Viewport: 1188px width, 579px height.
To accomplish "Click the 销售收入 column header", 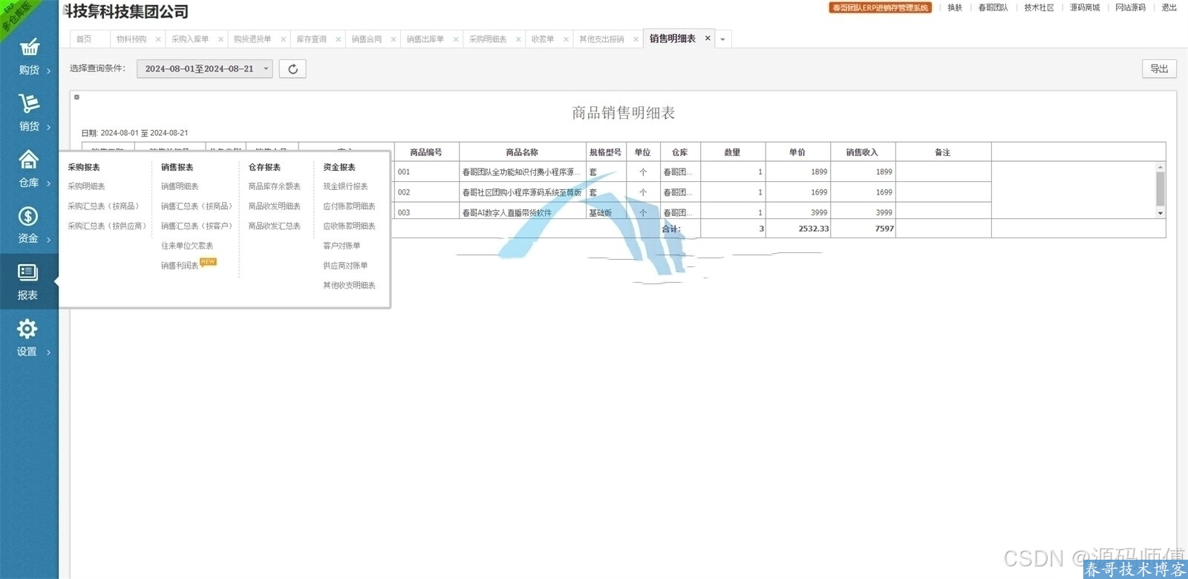I will coord(862,152).
